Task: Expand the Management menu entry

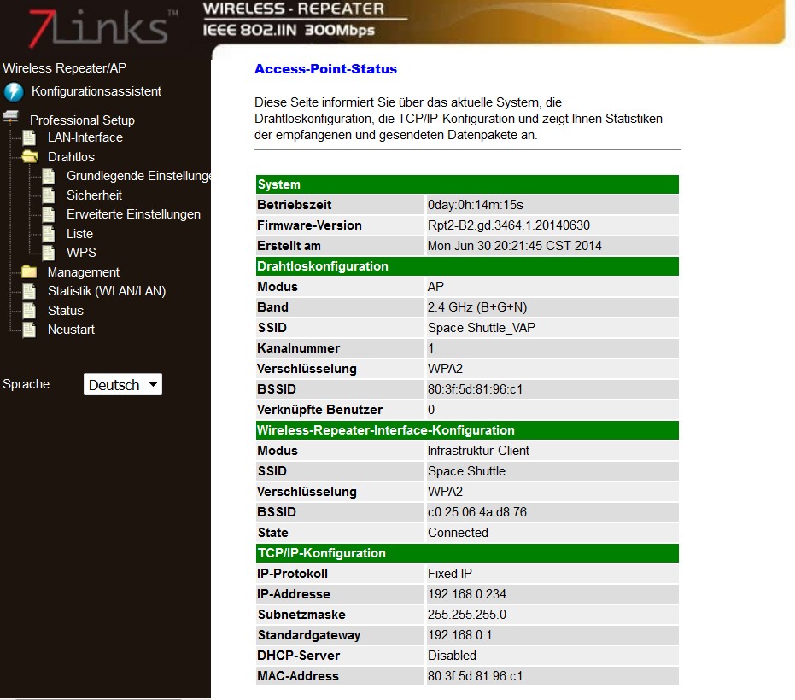Action: point(83,272)
